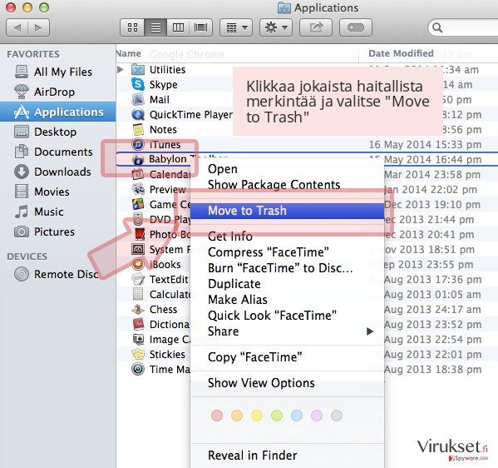Apply the gray label color

[337, 416]
